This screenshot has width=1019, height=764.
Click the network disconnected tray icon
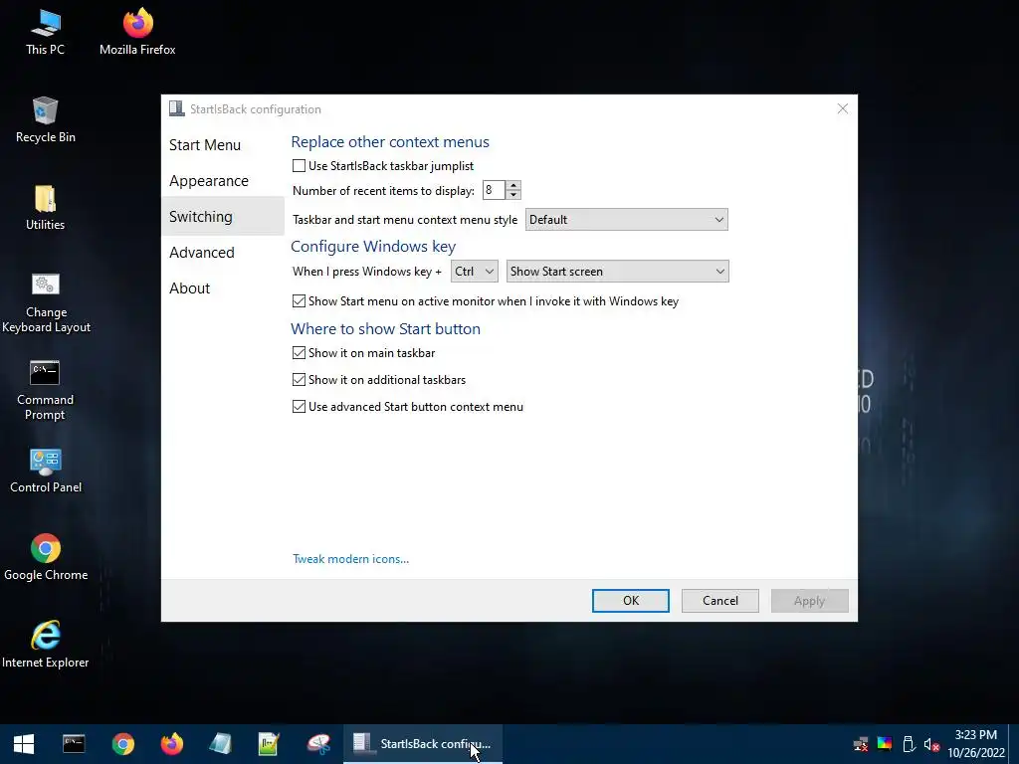(861, 744)
